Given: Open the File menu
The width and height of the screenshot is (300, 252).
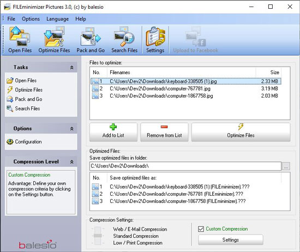Looking at the screenshot, I should point(11,19).
